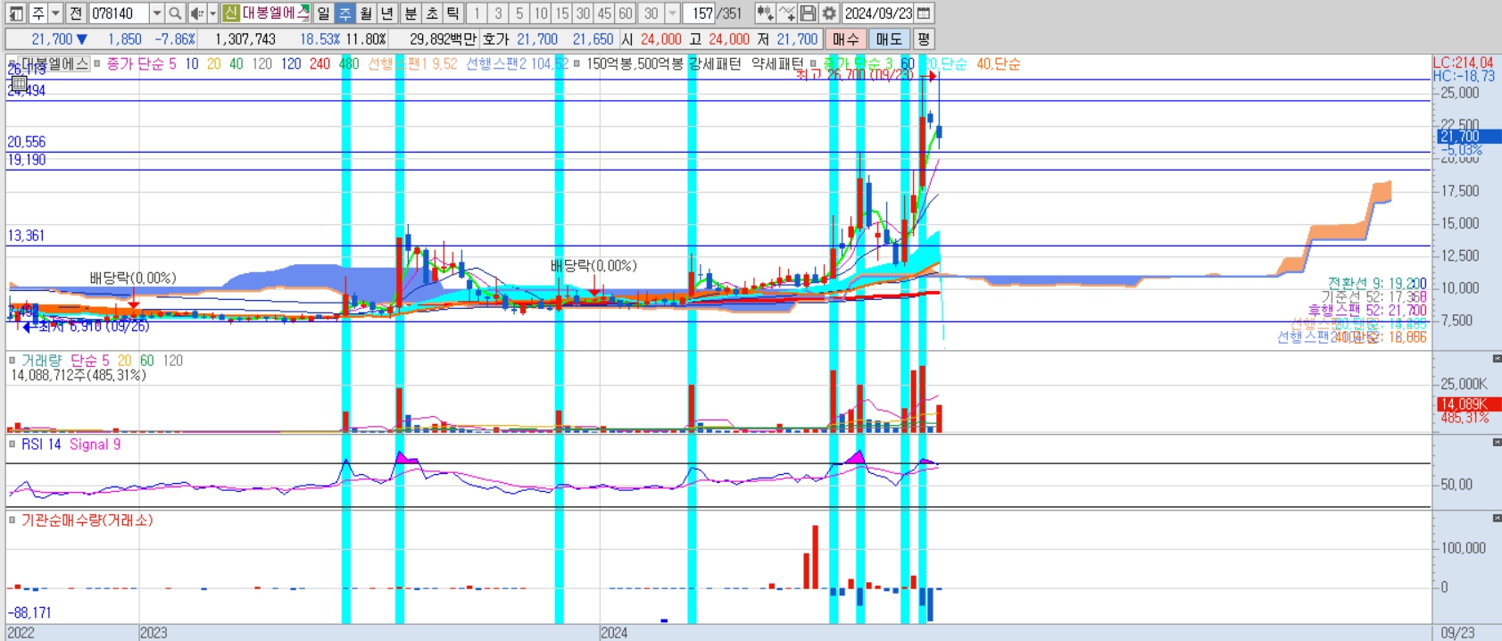Click the current price 21,700 in quote bar

[53, 39]
